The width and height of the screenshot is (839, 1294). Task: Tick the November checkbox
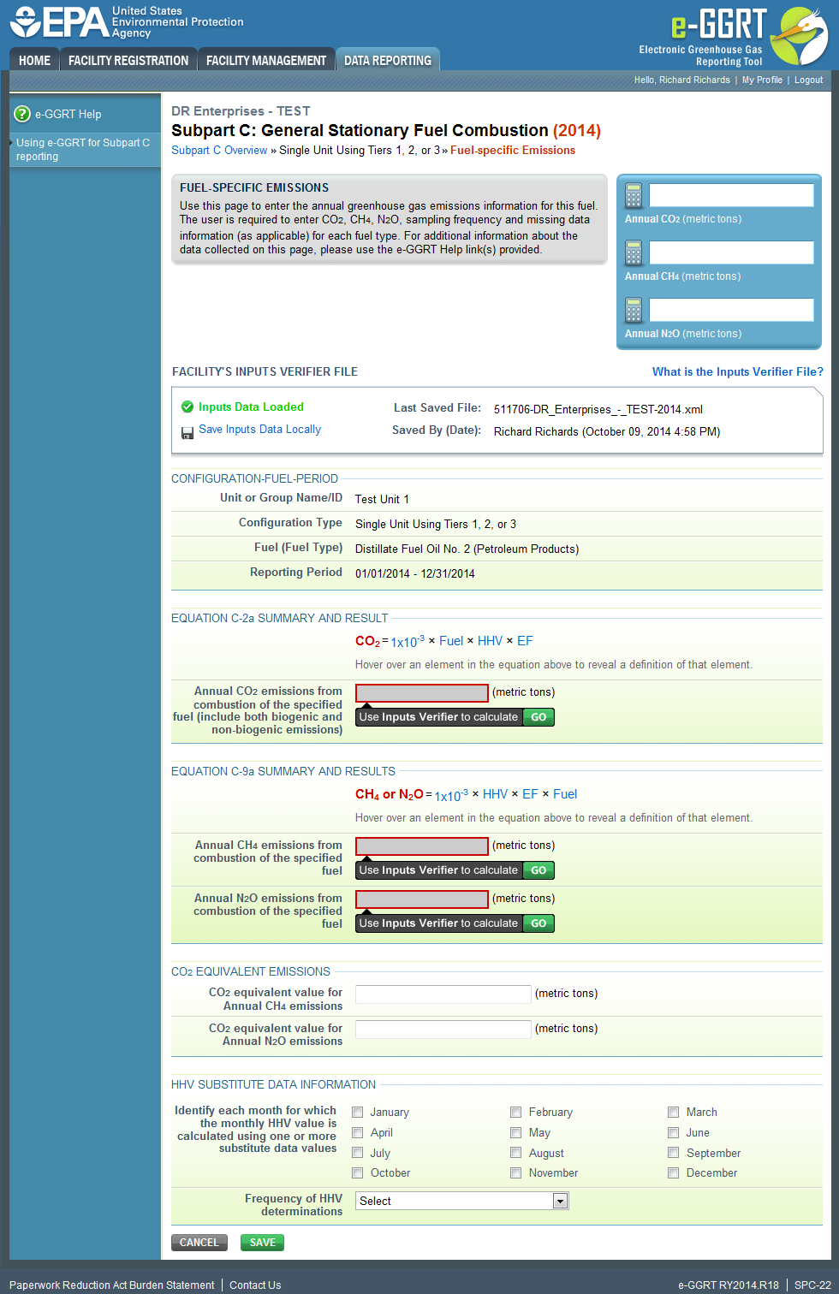click(515, 1173)
